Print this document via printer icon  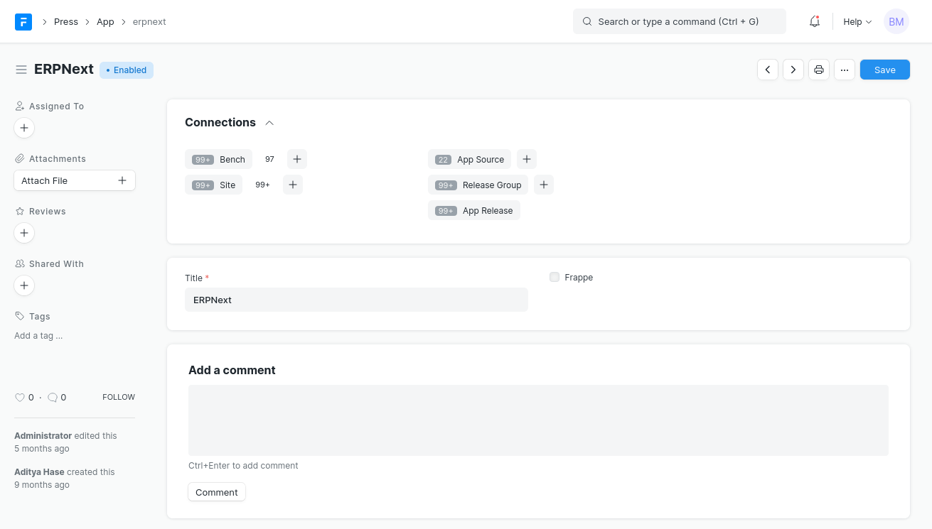(819, 70)
